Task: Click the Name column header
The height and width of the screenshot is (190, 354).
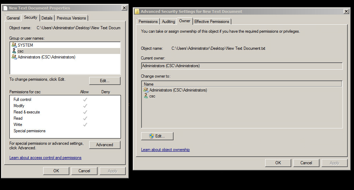Action: (x=242, y=84)
